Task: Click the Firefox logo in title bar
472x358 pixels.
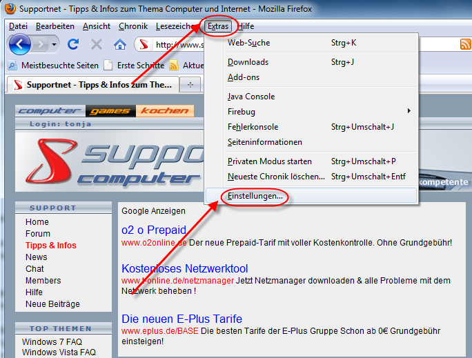Action: click(10, 8)
